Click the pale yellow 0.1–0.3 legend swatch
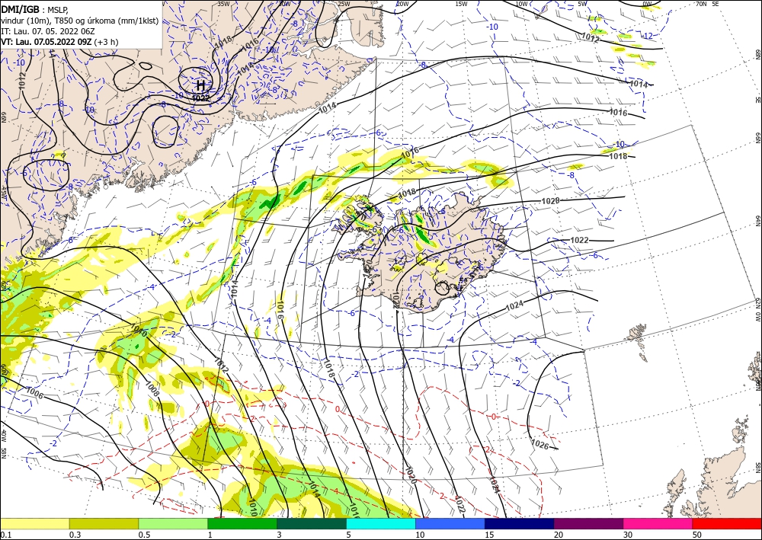The width and height of the screenshot is (762, 540). coord(34,523)
